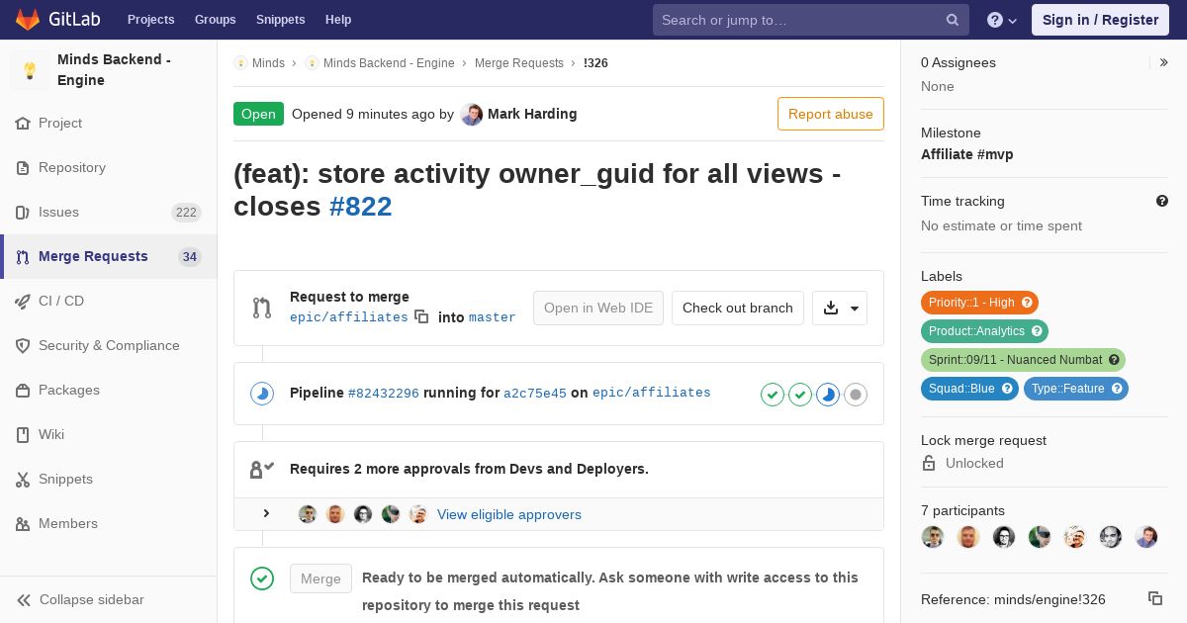
Task: Click the Open in Web IDE button
Action: pos(598,308)
